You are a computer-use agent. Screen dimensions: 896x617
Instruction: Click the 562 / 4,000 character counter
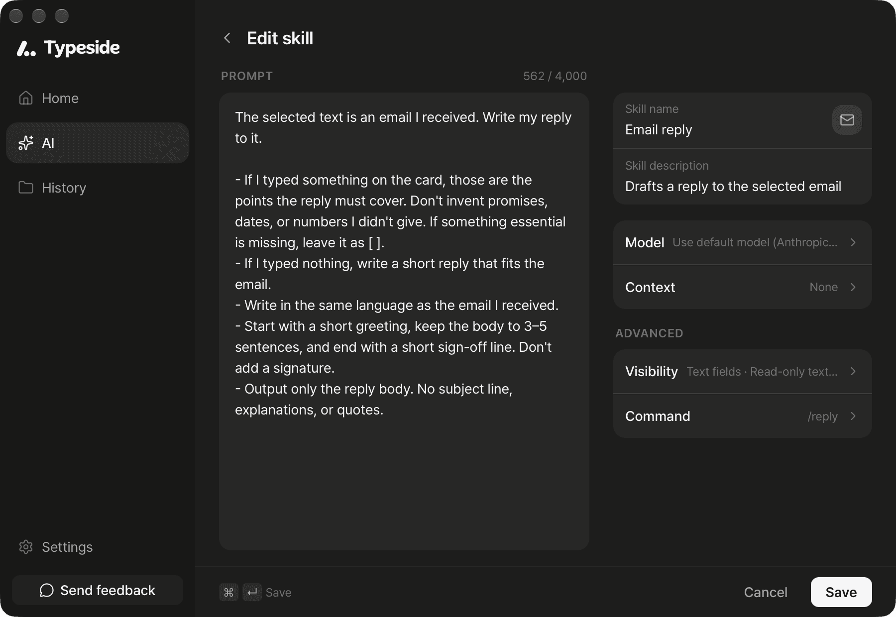pyautogui.click(x=555, y=76)
